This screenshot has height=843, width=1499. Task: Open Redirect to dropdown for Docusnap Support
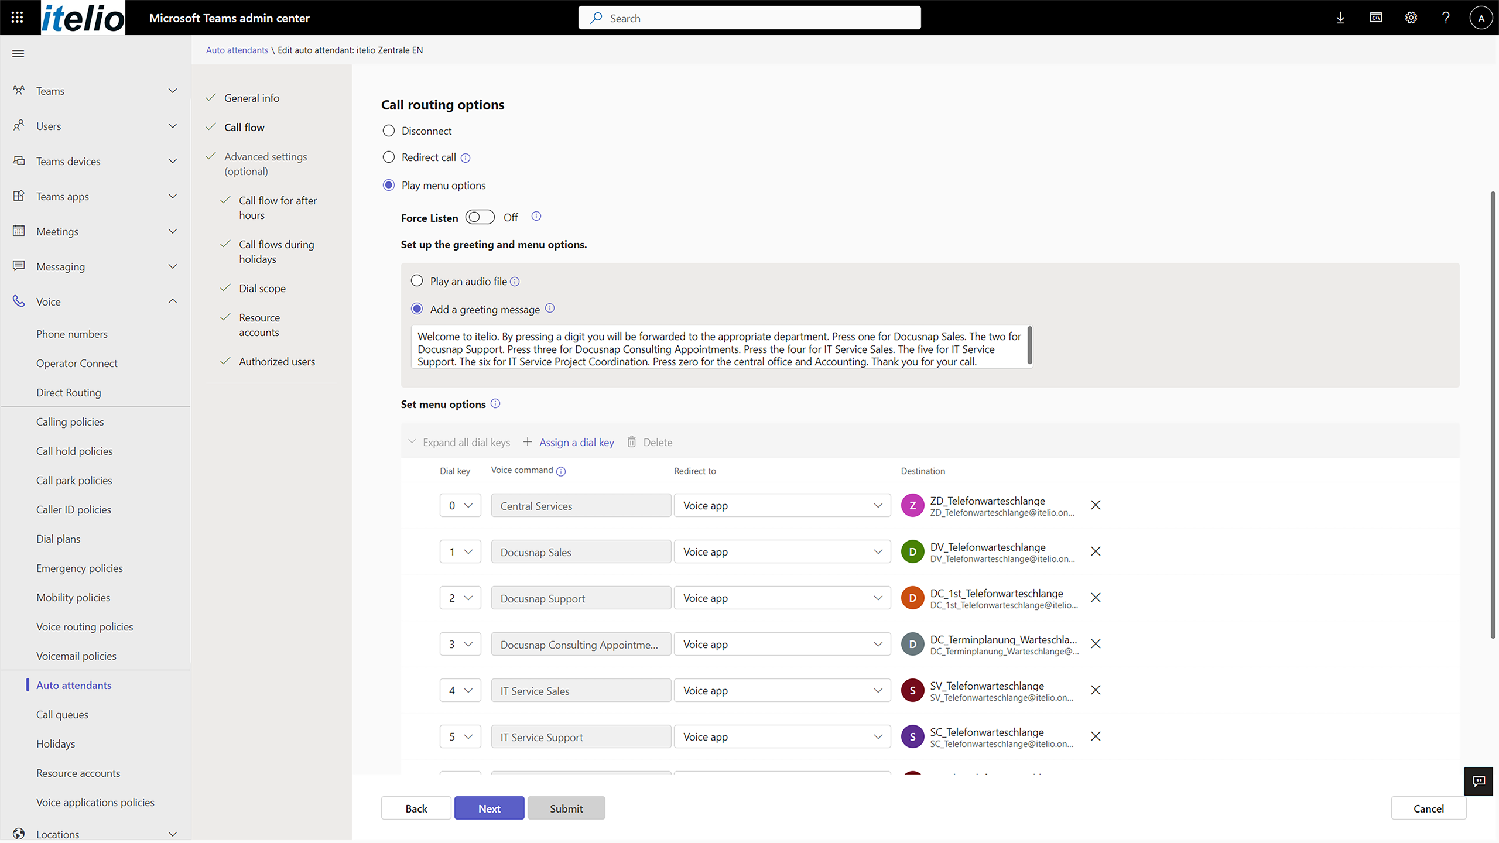tap(782, 598)
